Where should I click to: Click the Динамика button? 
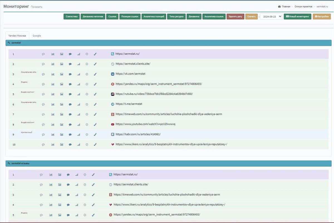[x=194, y=17]
